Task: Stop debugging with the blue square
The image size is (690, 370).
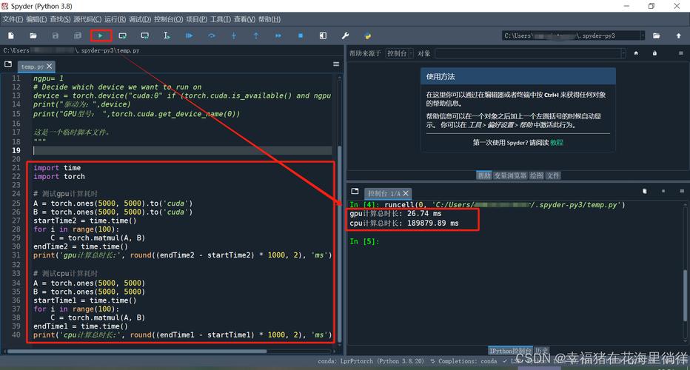Action: [301, 36]
